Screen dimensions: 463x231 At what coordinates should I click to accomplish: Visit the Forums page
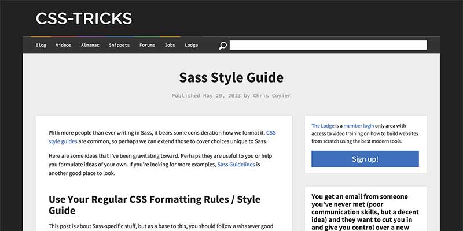click(147, 45)
